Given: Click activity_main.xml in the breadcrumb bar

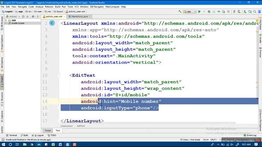Looking at the screenshot, I should coord(75,11).
